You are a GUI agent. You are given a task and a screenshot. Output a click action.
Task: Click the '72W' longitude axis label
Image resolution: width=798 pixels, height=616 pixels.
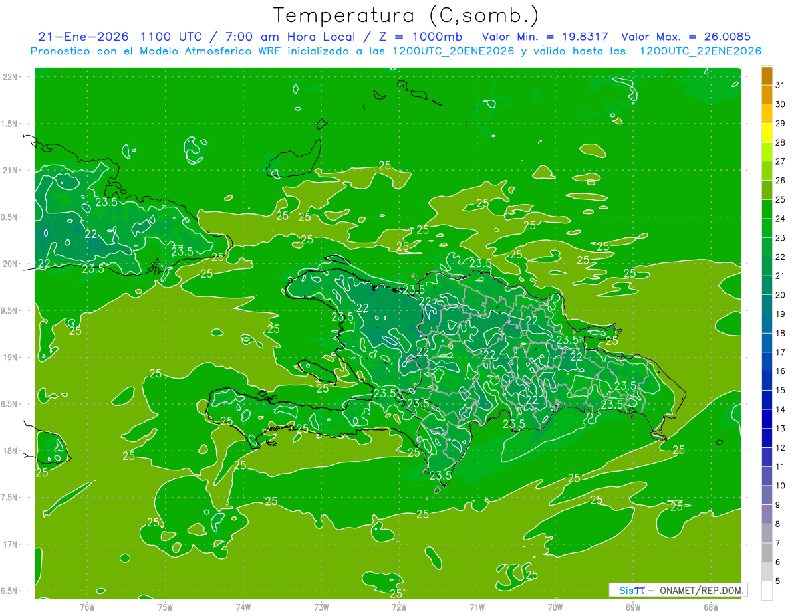(399, 607)
